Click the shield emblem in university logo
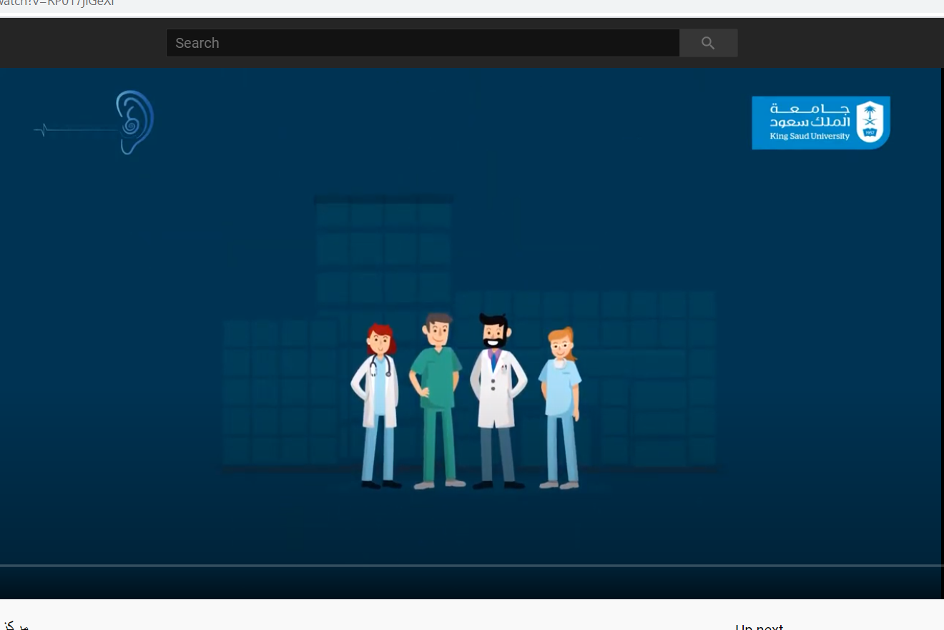The height and width of the screenshot is (630, 944). point(870,122)
